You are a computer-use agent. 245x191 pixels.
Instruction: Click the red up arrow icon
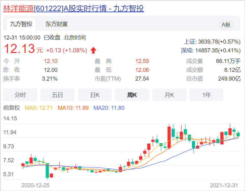(93, 50)
